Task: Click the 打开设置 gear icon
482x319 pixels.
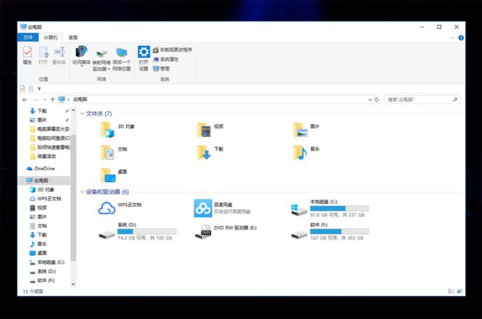Action: (143, 51)
